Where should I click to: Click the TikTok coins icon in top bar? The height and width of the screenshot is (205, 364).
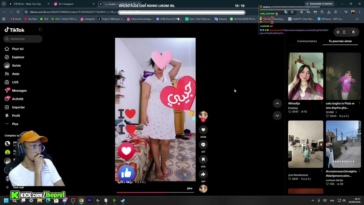[x=338, y=32]
